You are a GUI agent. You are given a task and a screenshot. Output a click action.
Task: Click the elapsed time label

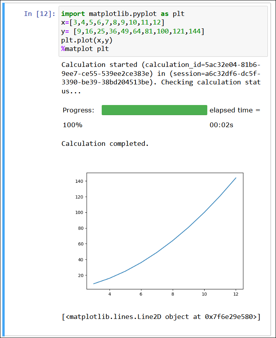coord(234,110)
